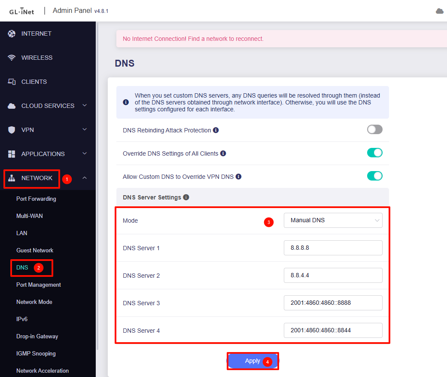Screen dimensions: 447x377
Task: Click the cloud icon in top header
Action: click(439, 11)
